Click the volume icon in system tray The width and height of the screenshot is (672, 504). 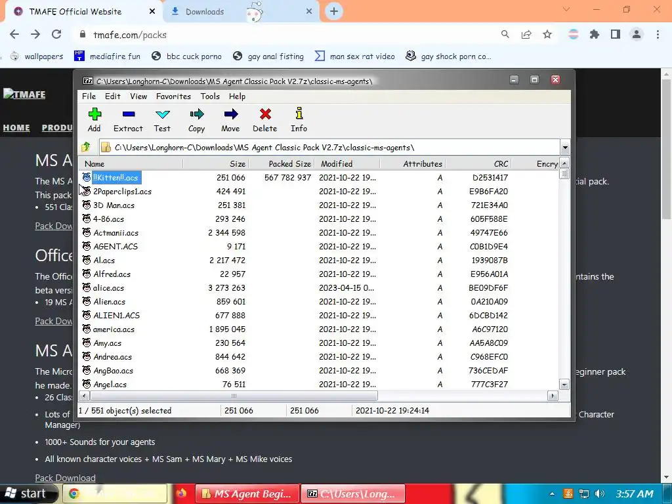coord(600,493)
